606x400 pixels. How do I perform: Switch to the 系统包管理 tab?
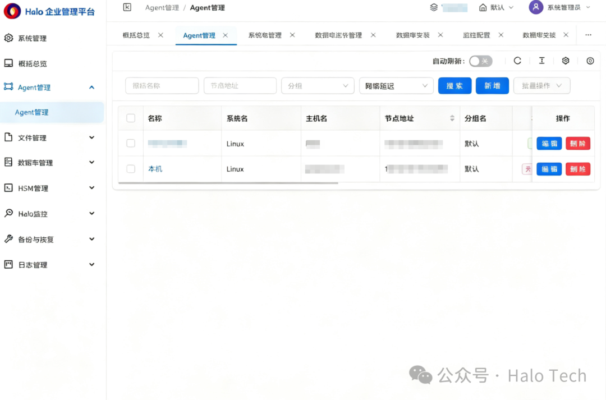pos(265,35)
